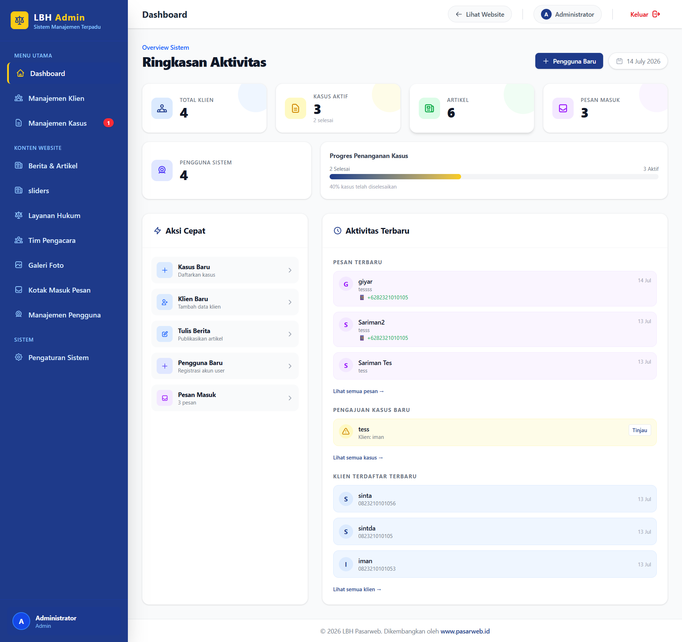The height and width of the screenshot is (642, 682).
Task: Click the warning icon on tess case
Action: coord(346,431)
